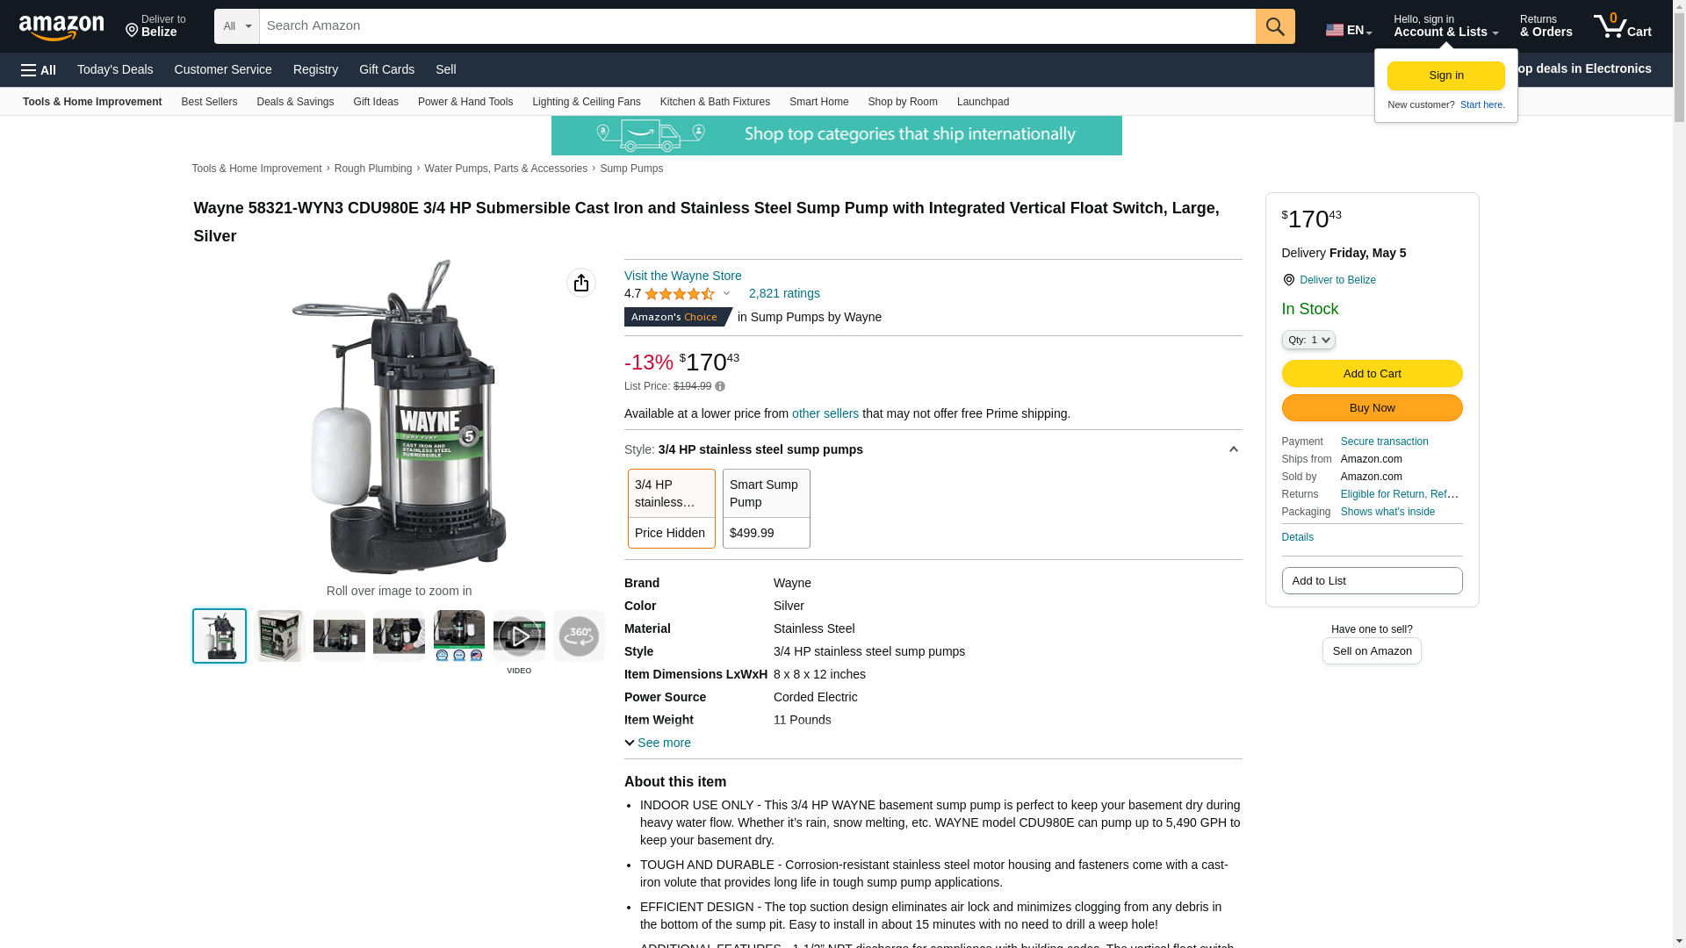Click the Add to Cart button

coord(1372,374)
